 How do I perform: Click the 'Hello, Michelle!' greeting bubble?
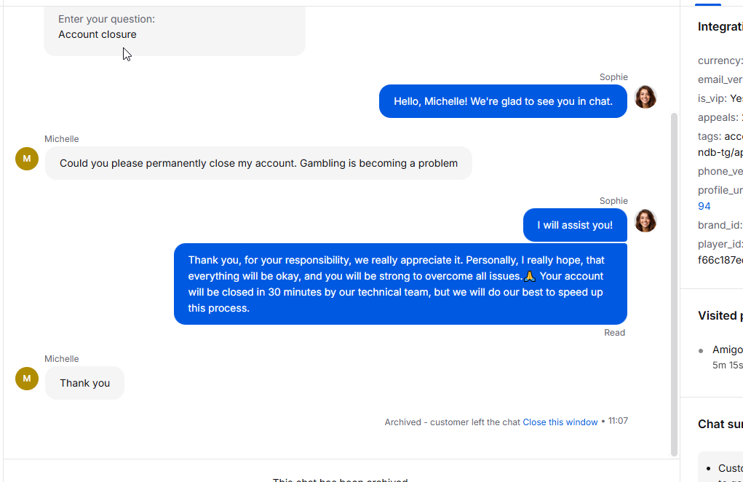pyautogui.click(x=503, y=101)
